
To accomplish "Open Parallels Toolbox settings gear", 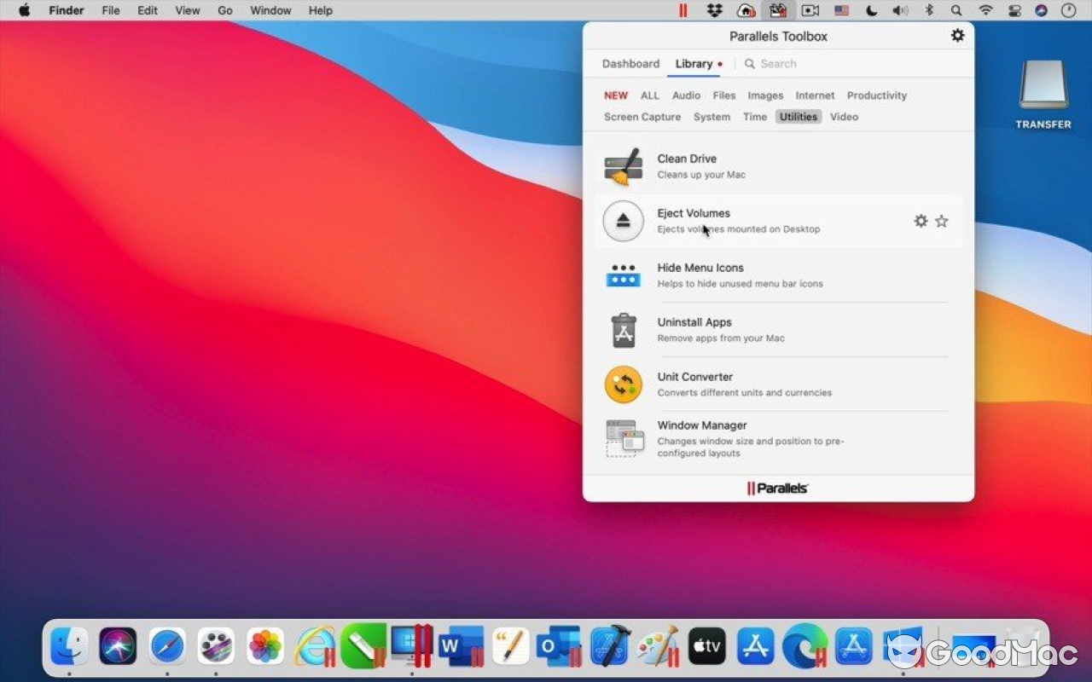I will pyautogui.click(x=957, y=35).
